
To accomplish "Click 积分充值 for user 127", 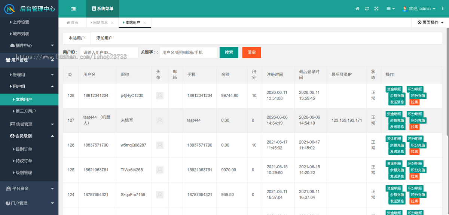I will [x=418, y=120].
